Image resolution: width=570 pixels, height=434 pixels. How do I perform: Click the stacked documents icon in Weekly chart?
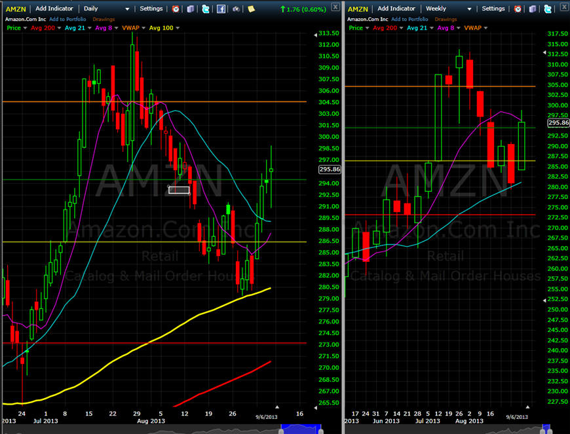click(533, 9)
